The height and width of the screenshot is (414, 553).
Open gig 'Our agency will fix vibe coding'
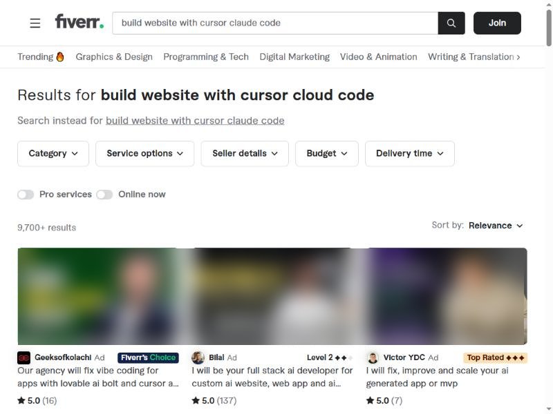point(98,377)
